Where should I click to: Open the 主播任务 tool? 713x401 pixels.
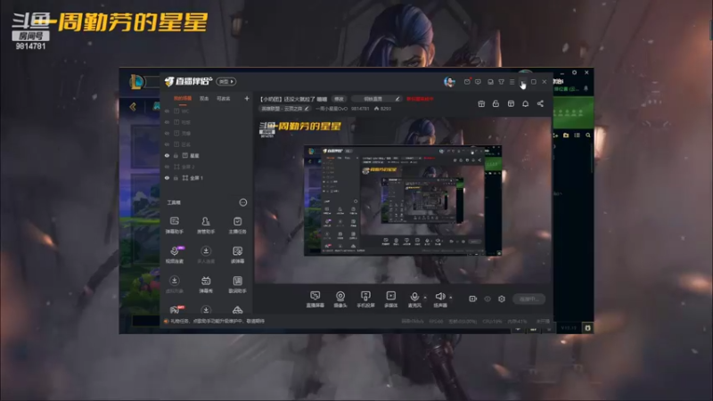237,225
